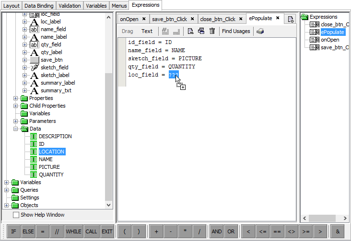
Task: Open the close_btn_Click expression tab
Action: (x=217, y=19)
